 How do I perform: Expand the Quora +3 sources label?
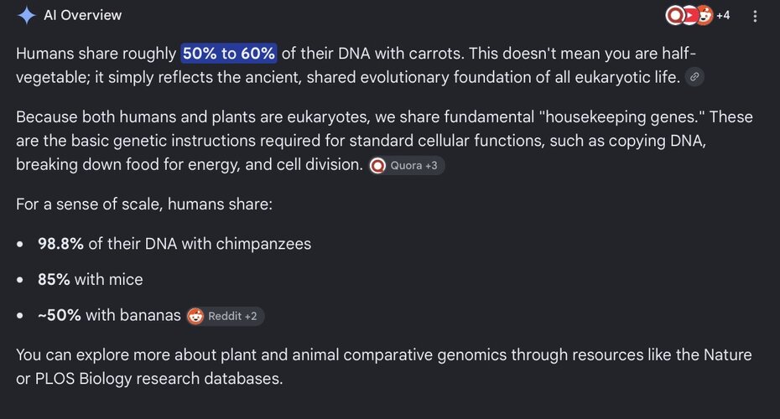tap(413, 166)
